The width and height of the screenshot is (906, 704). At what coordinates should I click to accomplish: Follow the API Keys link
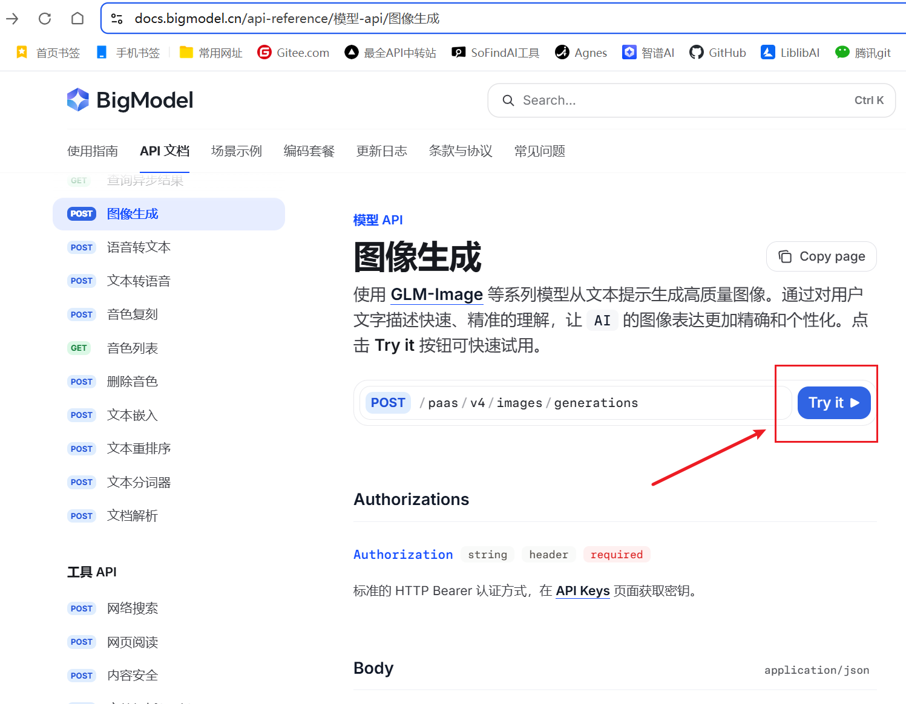(583, 591)
